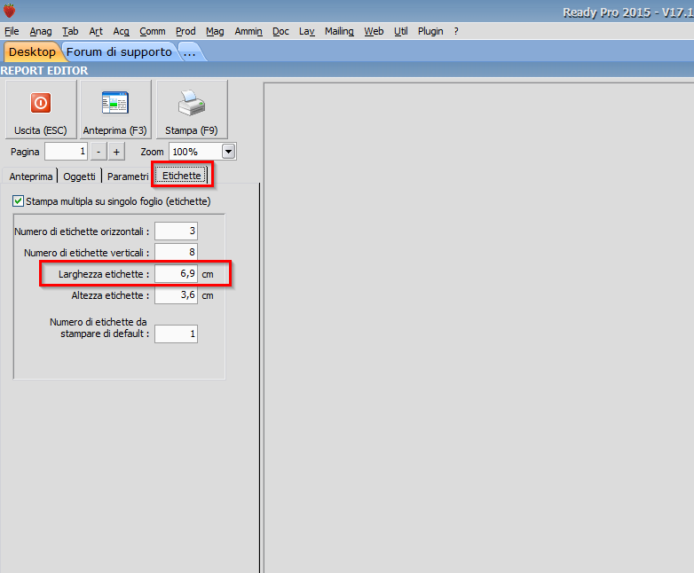Viewport: 694px width, 573px height.
Task: Open Anteprima (F3) preview button
Action: (115, 109)
